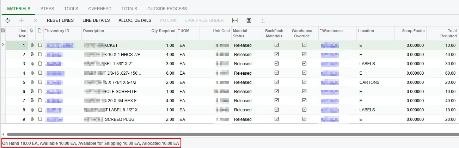
Task: Open Line Details
Action: pos(96,20)
